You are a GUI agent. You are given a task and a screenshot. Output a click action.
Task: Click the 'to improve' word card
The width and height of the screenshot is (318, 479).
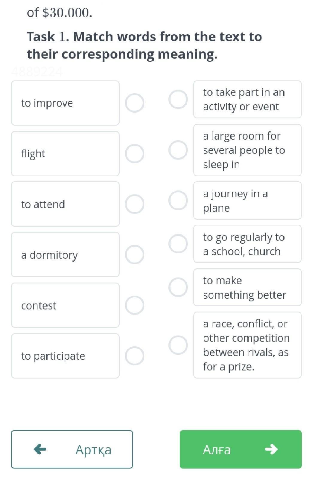tap(65, 103)
